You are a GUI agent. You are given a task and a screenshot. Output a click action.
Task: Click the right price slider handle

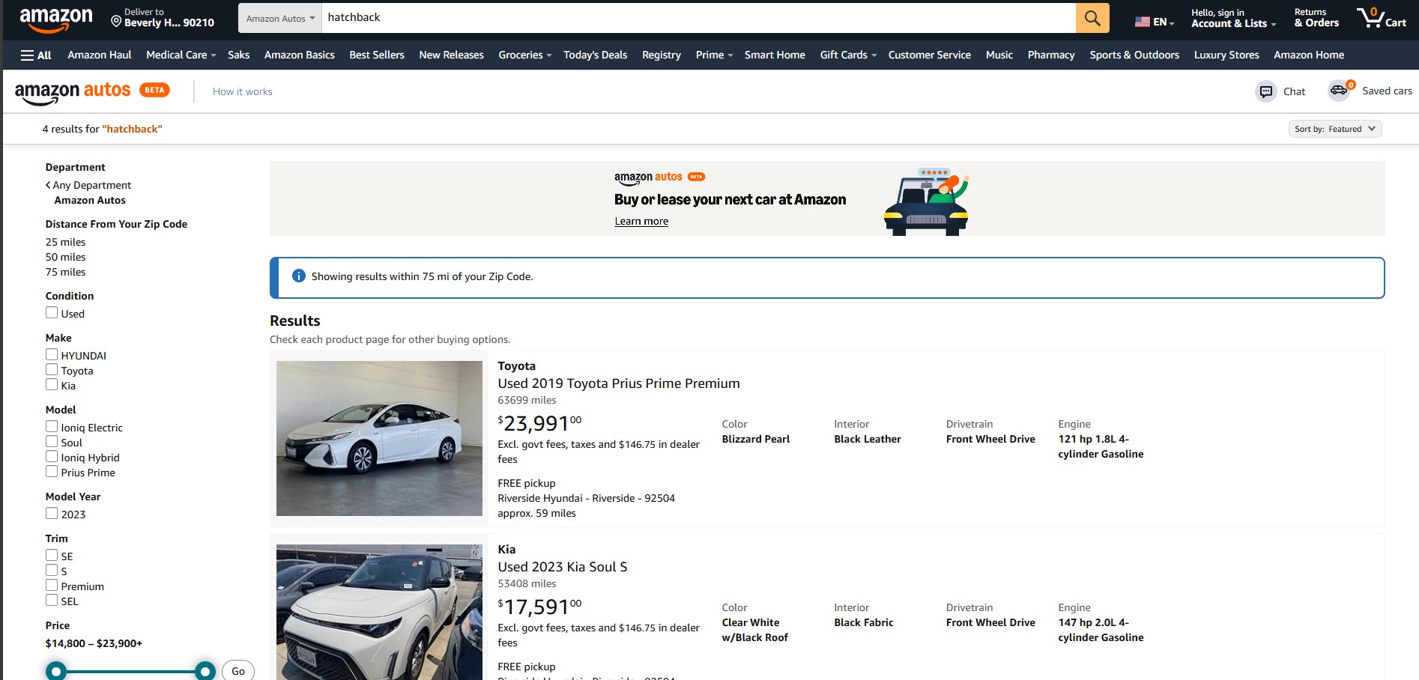[205, 671]
